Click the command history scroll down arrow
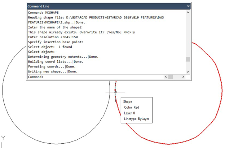 pos(188,72)
